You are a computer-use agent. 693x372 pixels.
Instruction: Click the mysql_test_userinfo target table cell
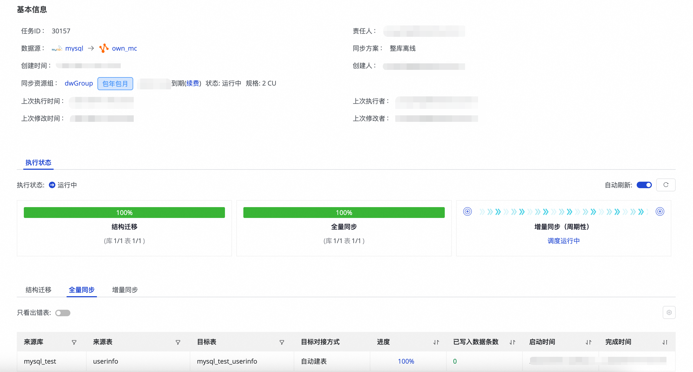point(227,361)
